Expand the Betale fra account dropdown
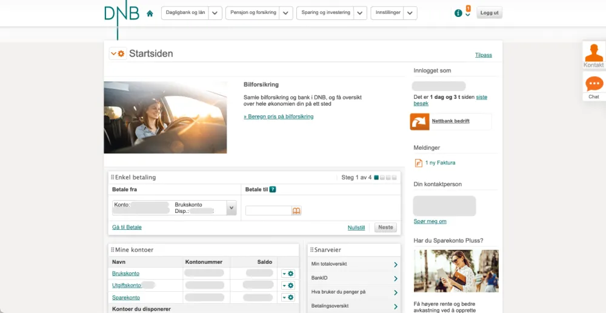The image size is (606, 313). [231, 208]
